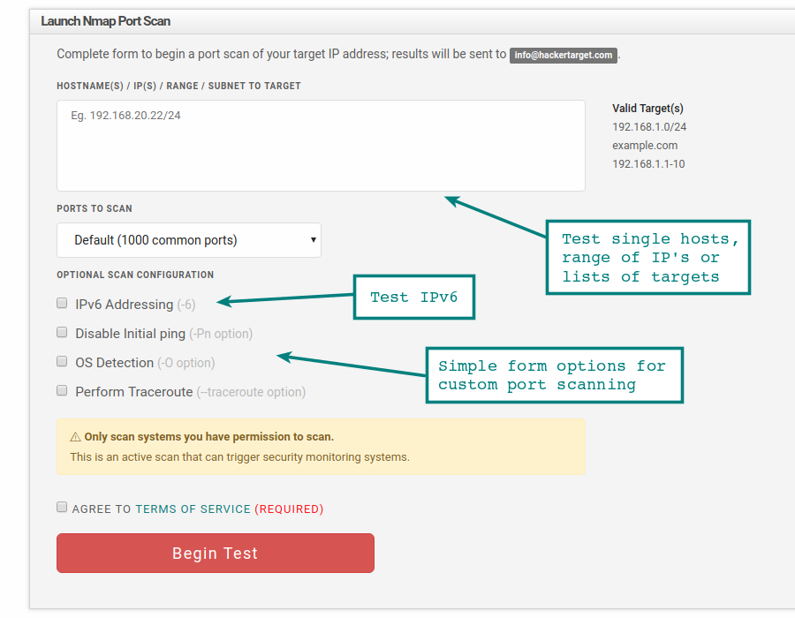Click the Disable Initial ping label text
Screen dimensions: 795x618
131,334
